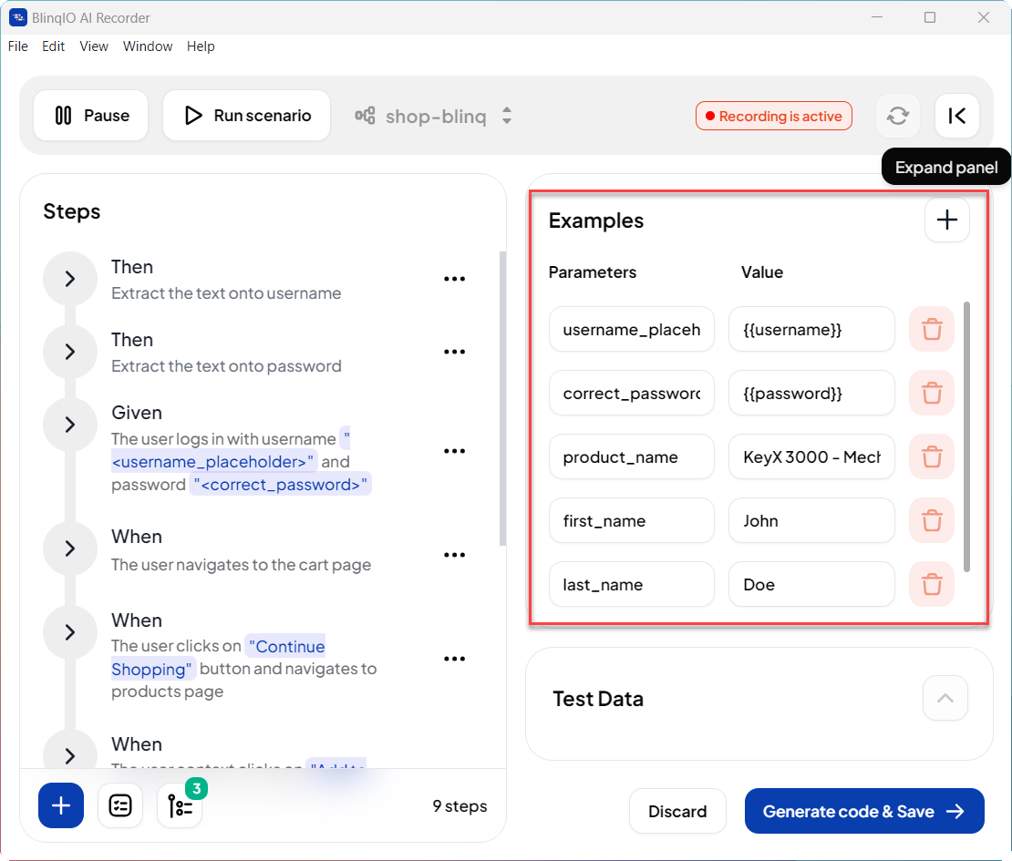Open the Help menu
The image size is (1012, 861).
(201, 46)
